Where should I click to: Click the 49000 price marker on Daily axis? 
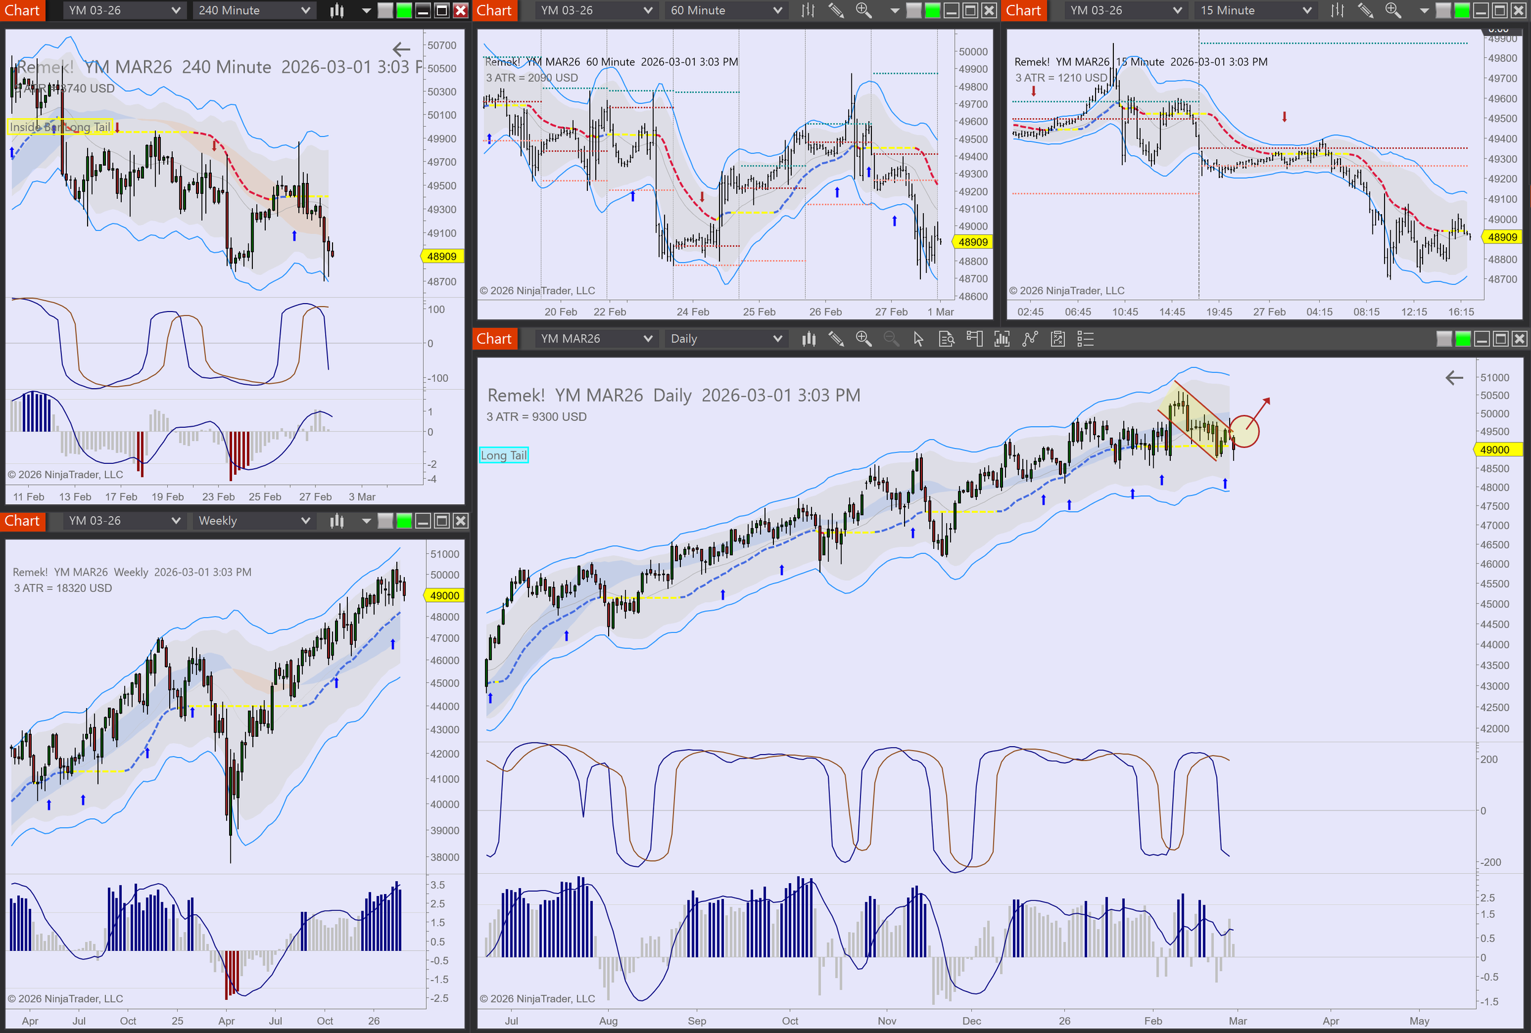pos(1494,450)
